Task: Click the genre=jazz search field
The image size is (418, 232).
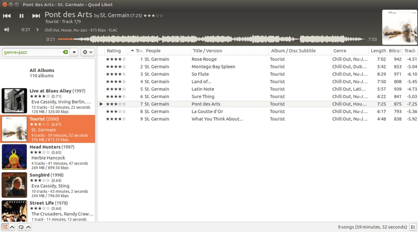Action: 32,52
